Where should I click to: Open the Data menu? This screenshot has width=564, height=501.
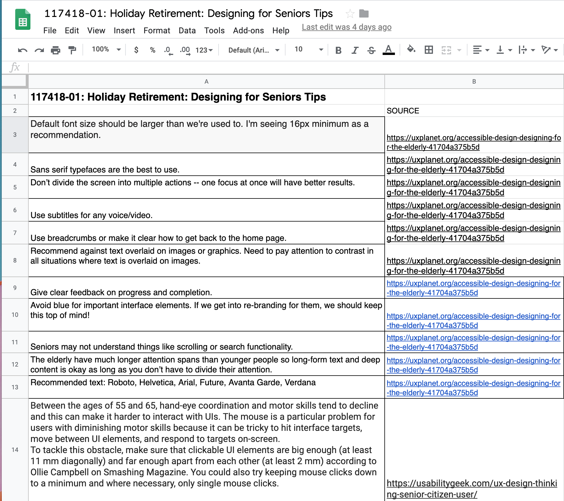click(x=187, y=30)
